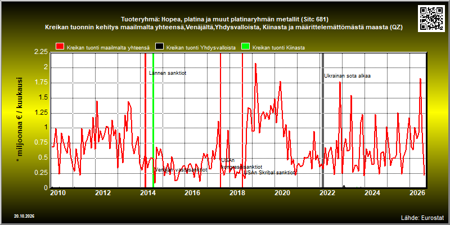
Task: Select legend label 'Kreikan tuonti maailmalta yhteensä'
Action: [x=108, y=48]
